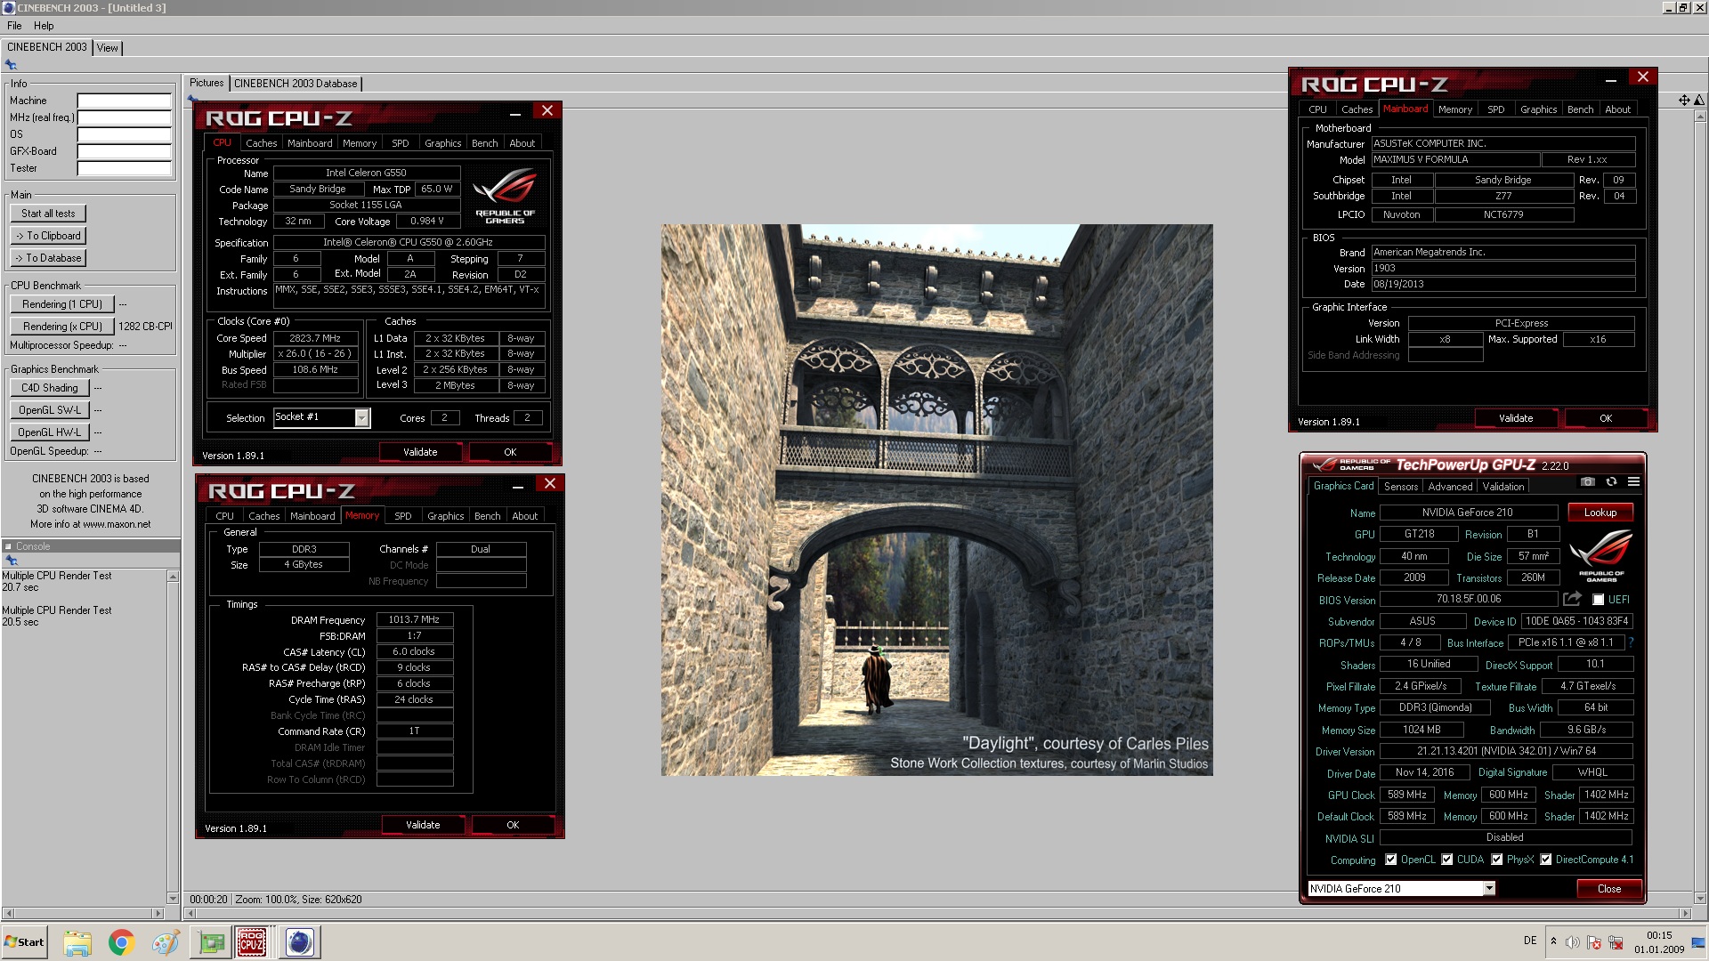Click the volume speaker tray icon
Image resolution: width=1709 pixels, height=961 pixels.
pyautogui.click(x=1573, y=942)
